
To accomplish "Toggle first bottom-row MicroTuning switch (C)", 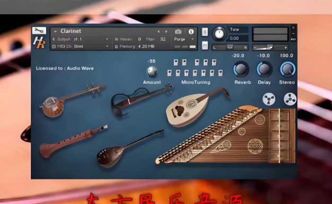I will tap(169, 73).
